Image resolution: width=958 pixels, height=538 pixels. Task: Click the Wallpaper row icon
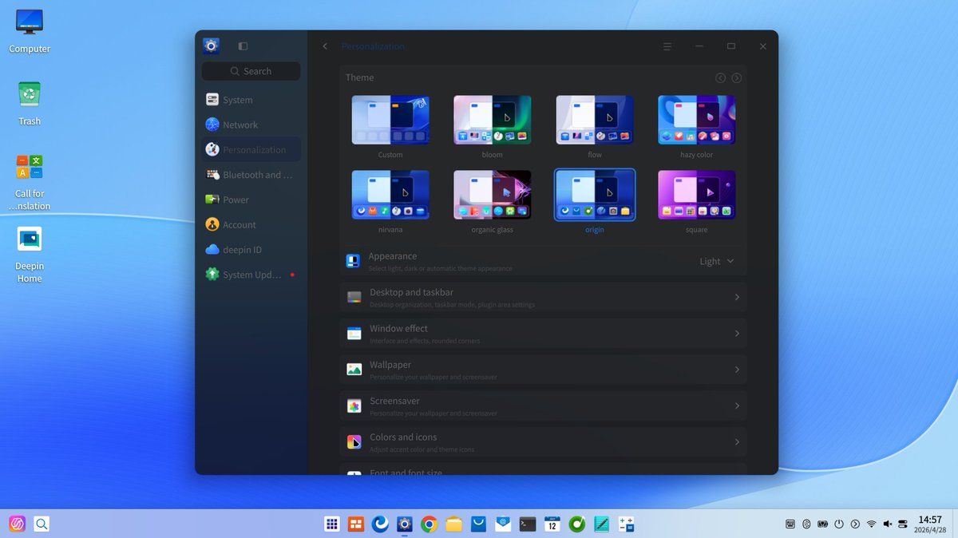tap(354, 370)
